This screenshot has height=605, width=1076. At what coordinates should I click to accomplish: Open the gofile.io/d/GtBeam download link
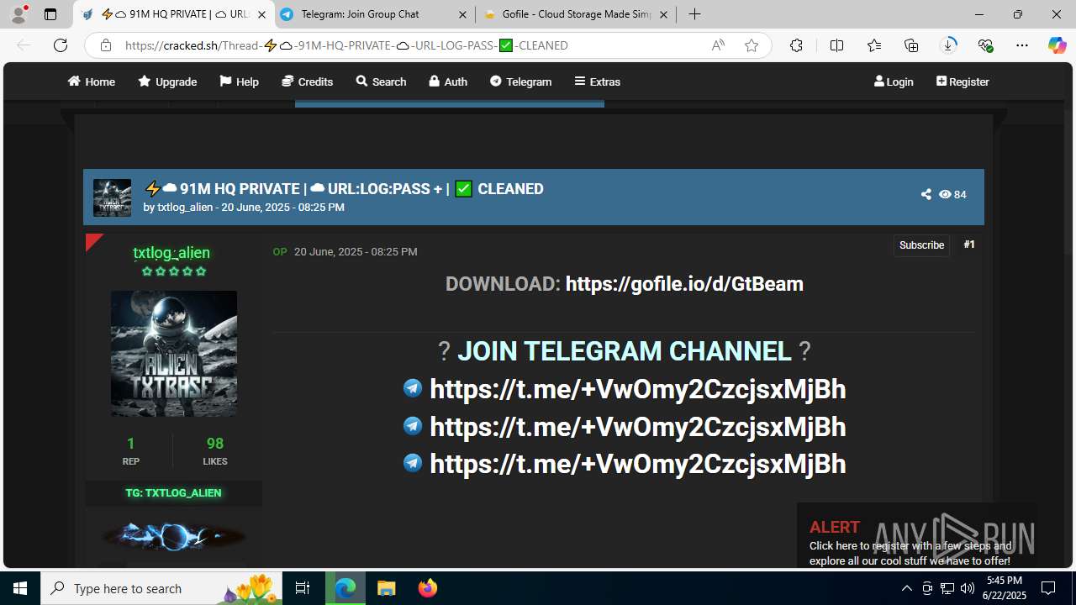coord(684,284)
